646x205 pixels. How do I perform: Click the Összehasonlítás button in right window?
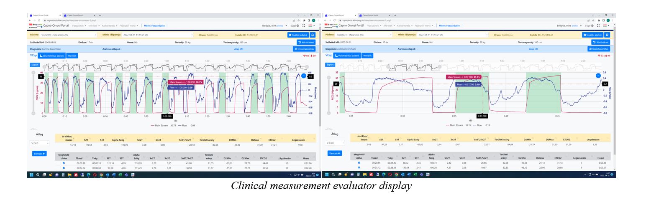tap(598, 49)
